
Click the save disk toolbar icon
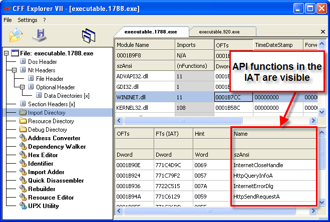(39, 35)
